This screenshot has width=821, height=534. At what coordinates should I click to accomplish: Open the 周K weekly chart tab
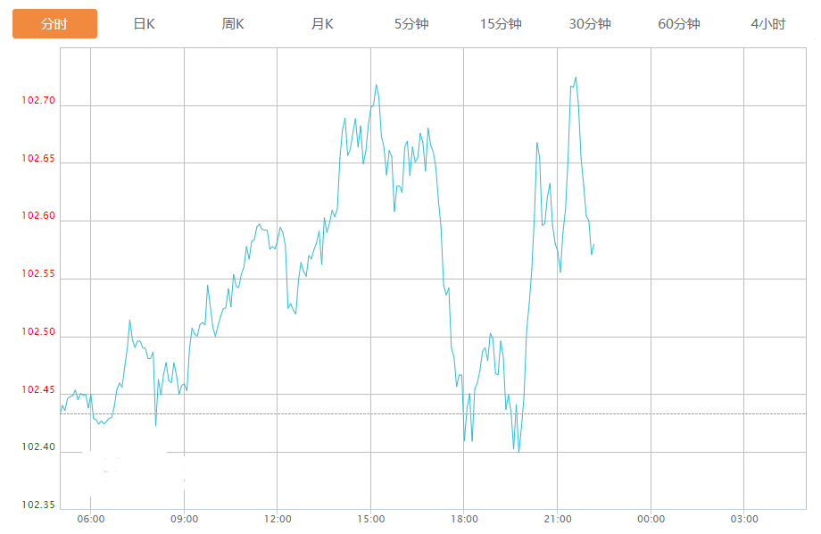[233, 24]
